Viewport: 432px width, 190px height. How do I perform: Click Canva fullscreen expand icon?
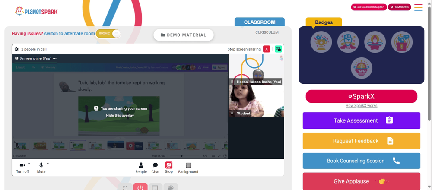coord(219,156)
